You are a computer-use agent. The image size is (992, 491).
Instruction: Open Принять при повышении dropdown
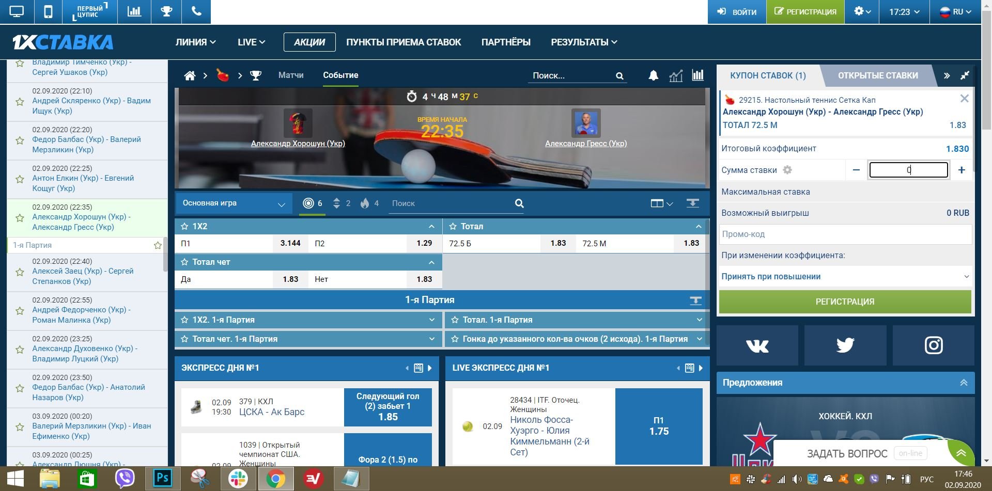coord(845,277)
